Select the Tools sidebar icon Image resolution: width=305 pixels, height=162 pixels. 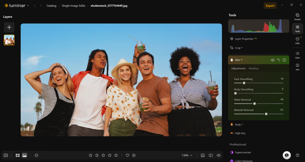297,29
